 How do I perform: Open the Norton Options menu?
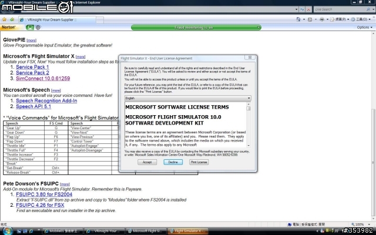coord(364,28)
